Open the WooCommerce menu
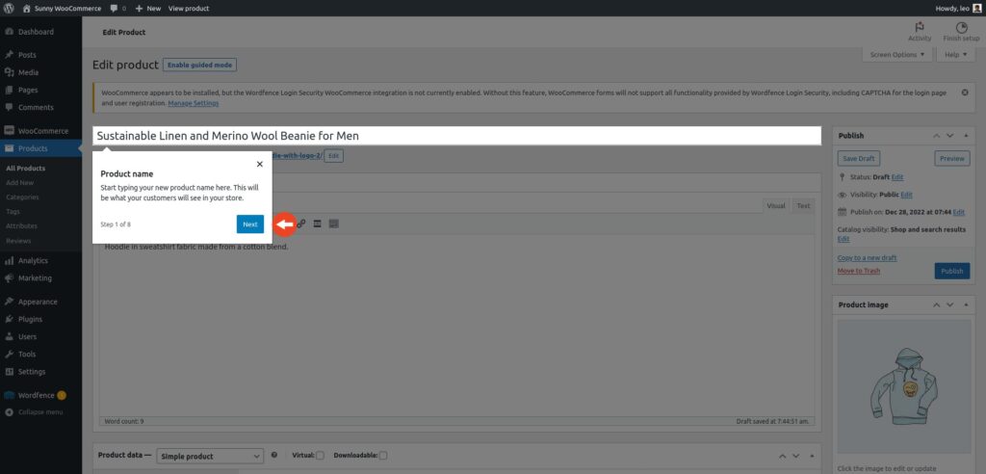 tap(40, 131)
